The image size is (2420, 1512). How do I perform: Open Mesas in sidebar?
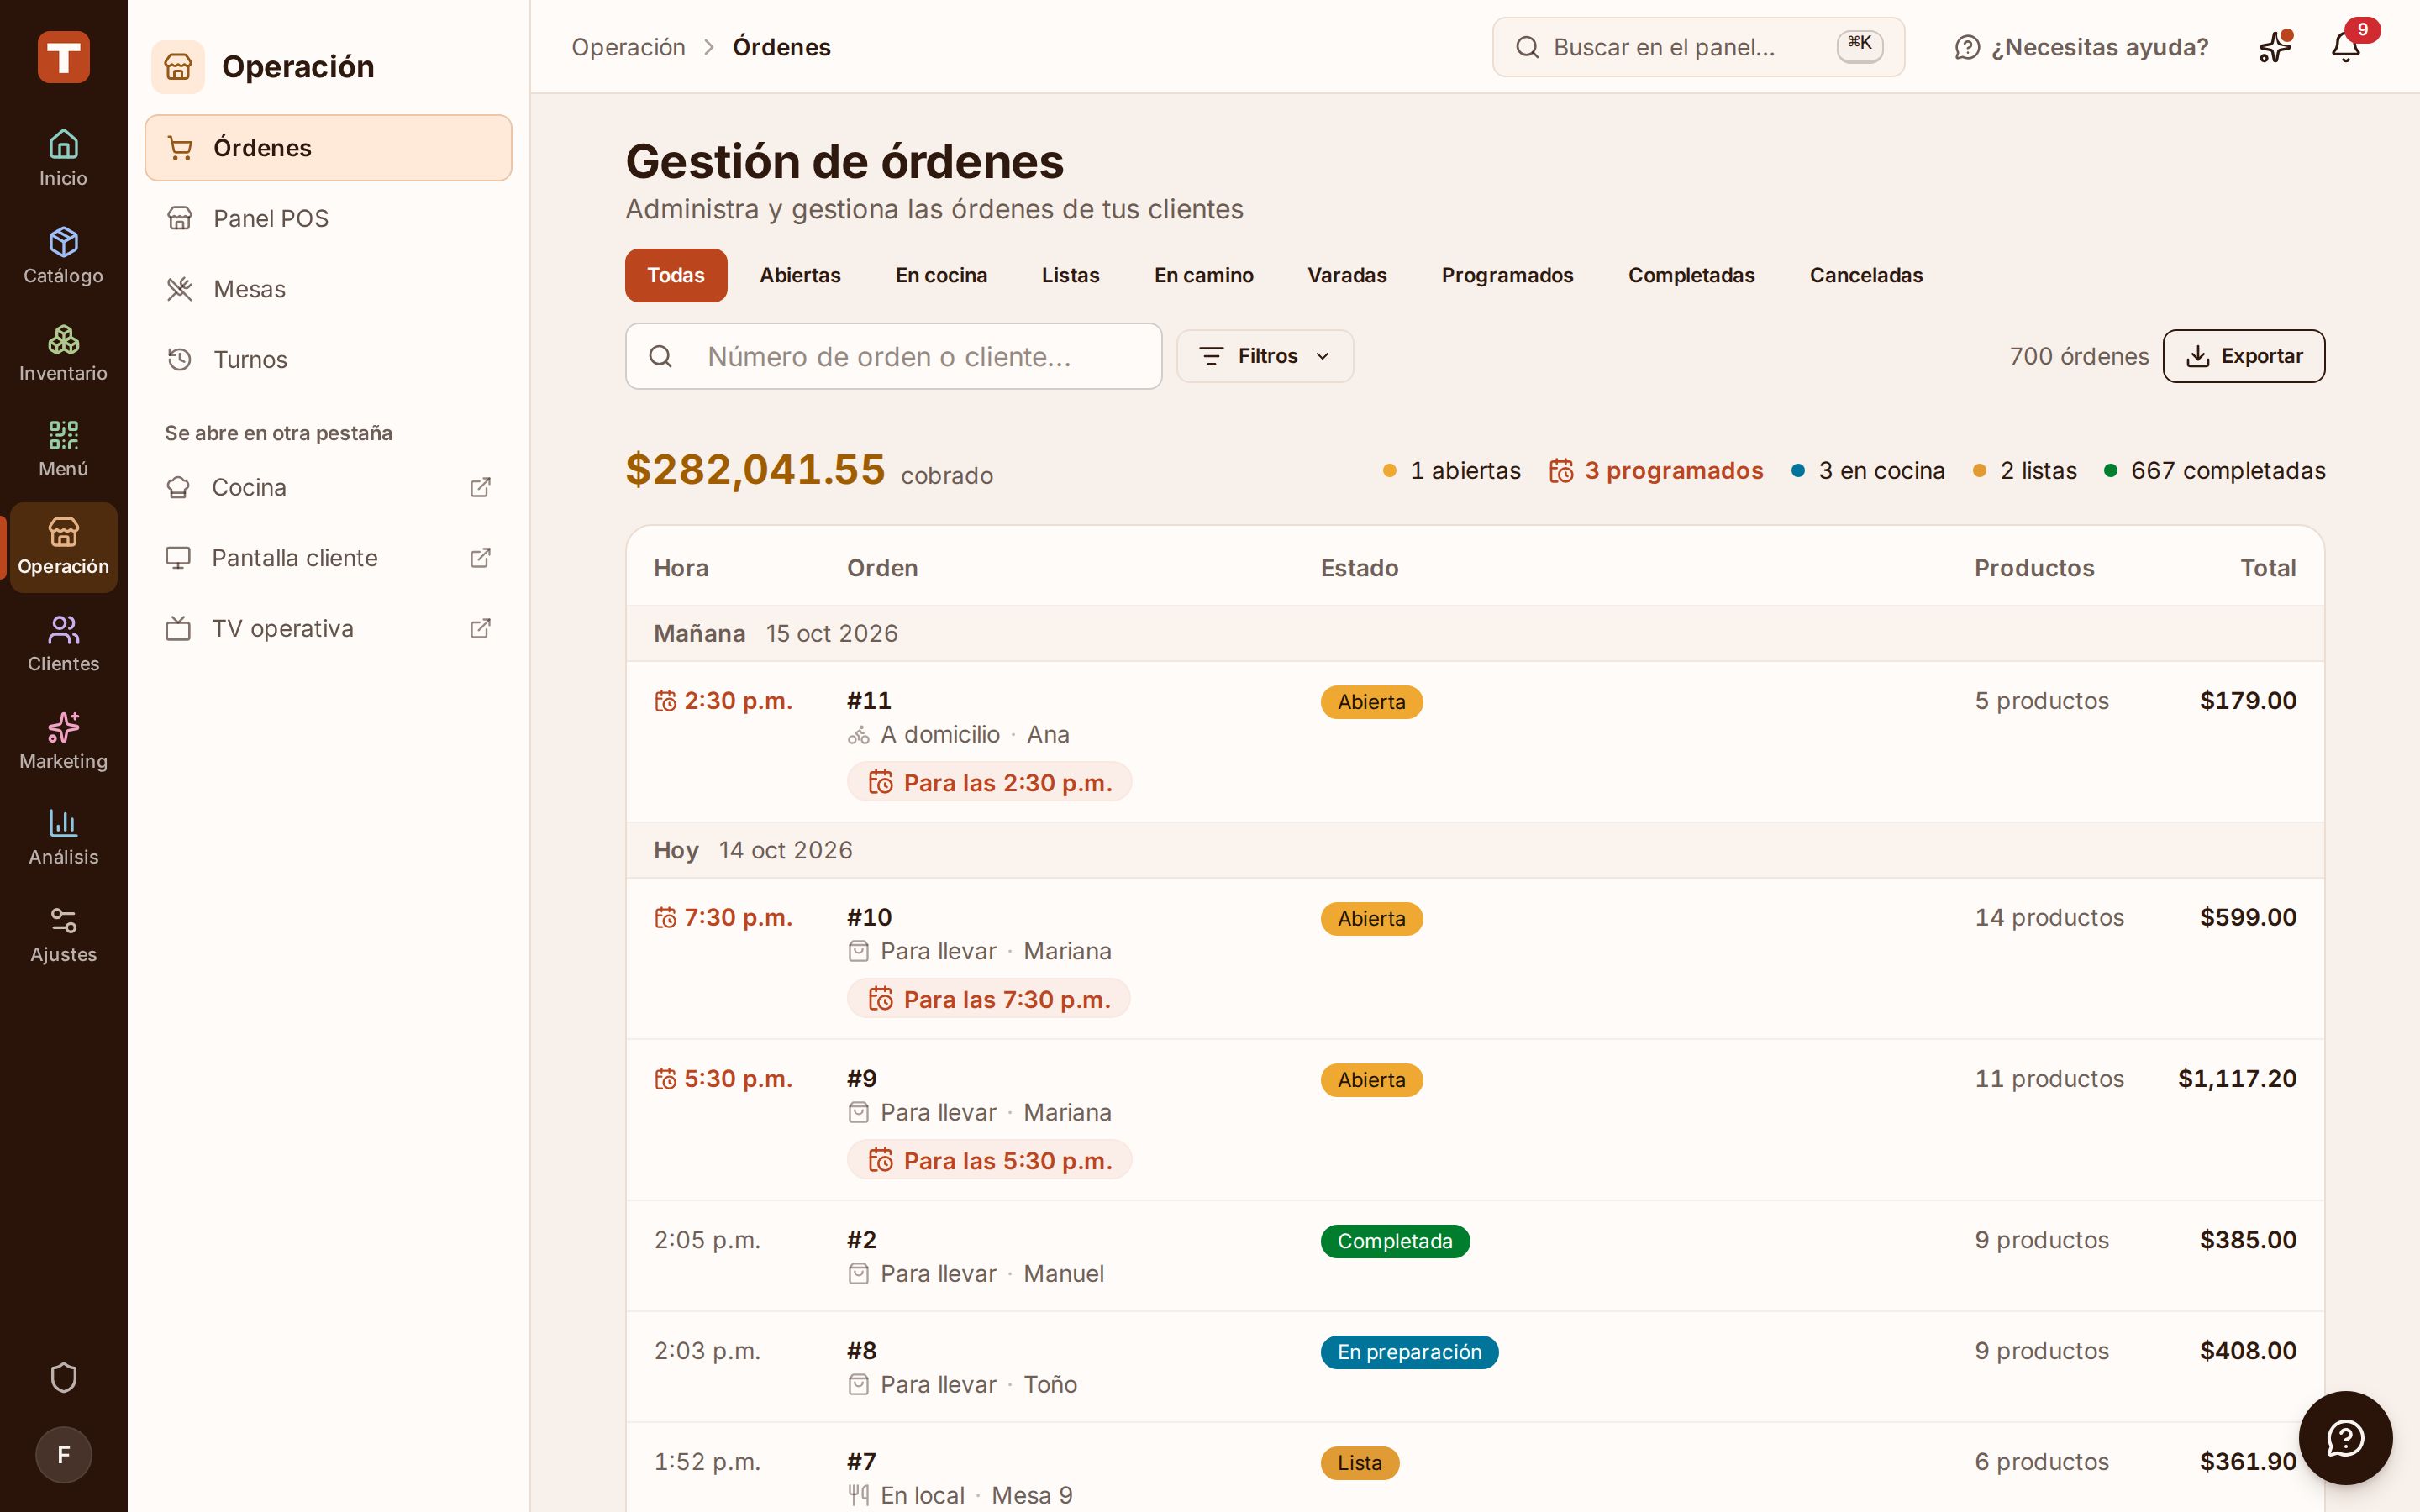[328, 289]
